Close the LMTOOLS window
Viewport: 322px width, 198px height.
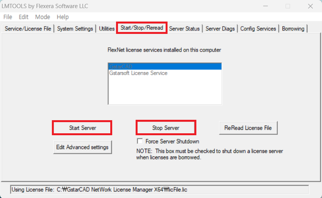coord(310,6)
